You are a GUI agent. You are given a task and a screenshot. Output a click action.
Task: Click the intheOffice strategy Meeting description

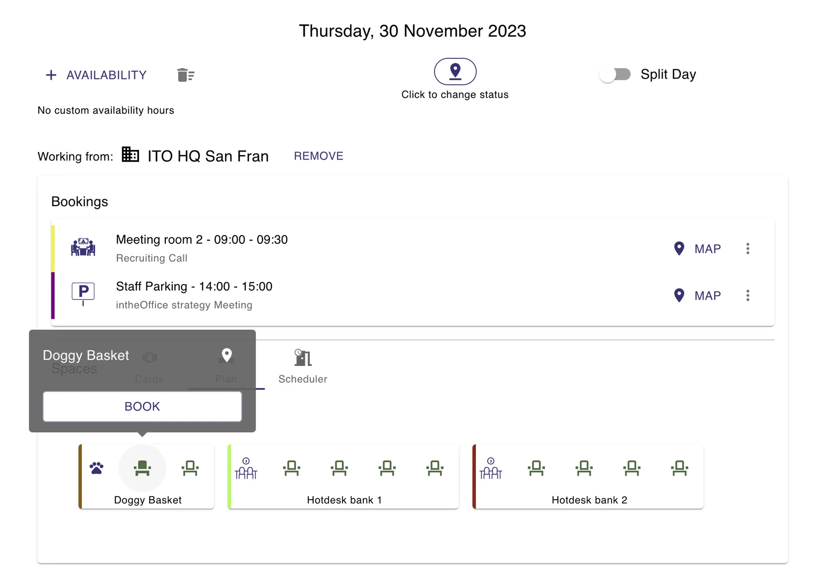pos(184,305)
